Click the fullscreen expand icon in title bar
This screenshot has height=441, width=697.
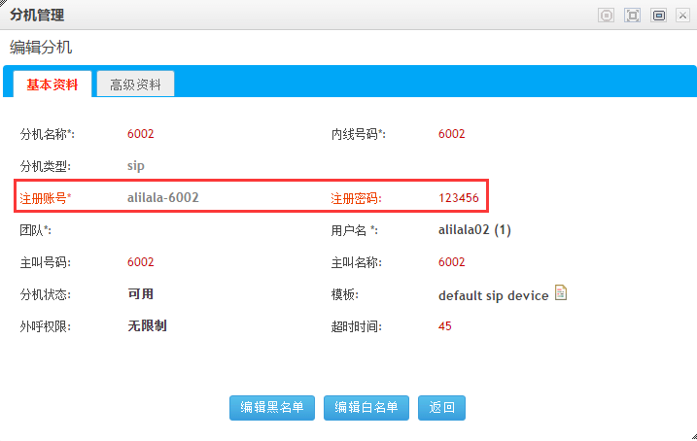[632, 16]
